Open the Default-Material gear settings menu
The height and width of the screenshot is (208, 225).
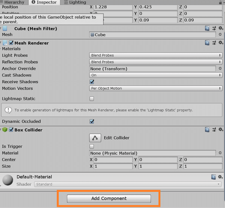coord(221,177)
